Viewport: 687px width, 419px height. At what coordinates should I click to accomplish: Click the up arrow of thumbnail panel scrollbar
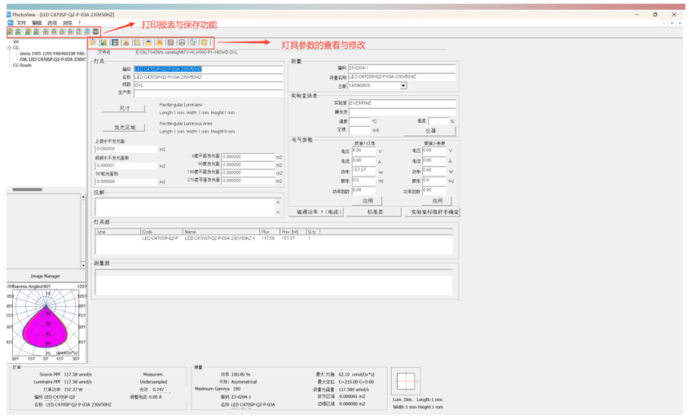(83, 197)
